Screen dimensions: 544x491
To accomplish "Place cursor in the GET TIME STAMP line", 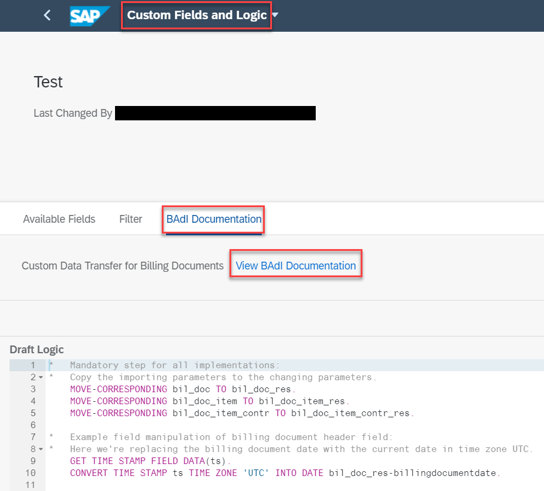I will [x=150, y=461].
